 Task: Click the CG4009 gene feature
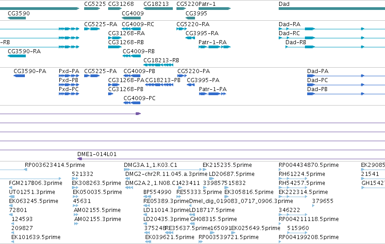131,18
